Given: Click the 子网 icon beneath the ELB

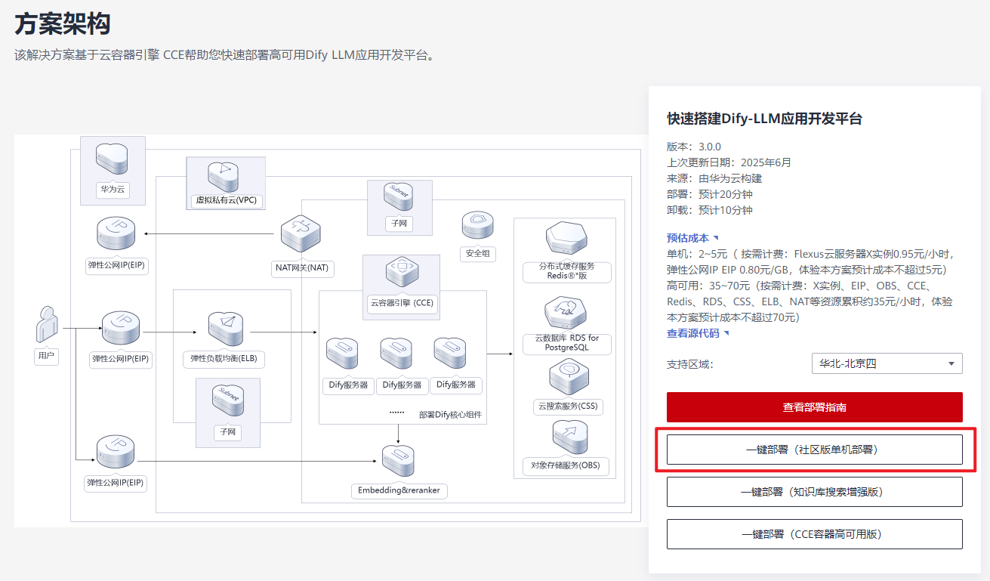Looking at the screenshot, I should pyautogui.click(x=227, y=400).
